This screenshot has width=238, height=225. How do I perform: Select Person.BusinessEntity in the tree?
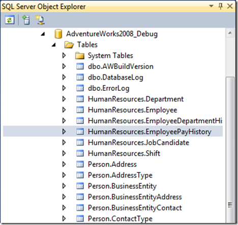pyautogui.click(x=122, y=186)
